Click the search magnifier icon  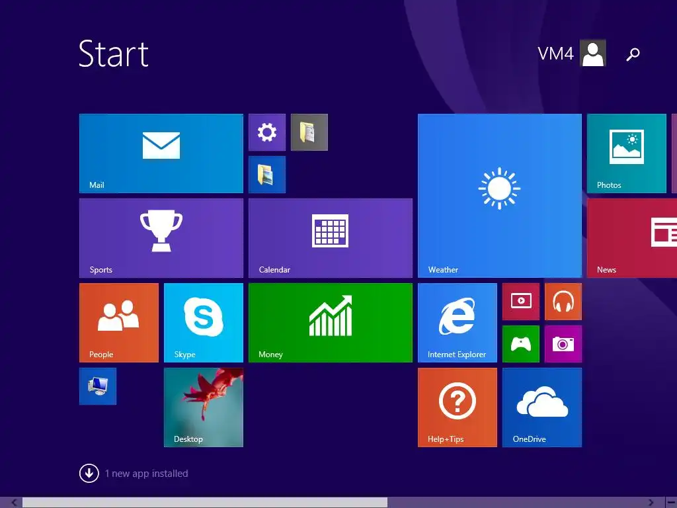[x=633, y=54]
